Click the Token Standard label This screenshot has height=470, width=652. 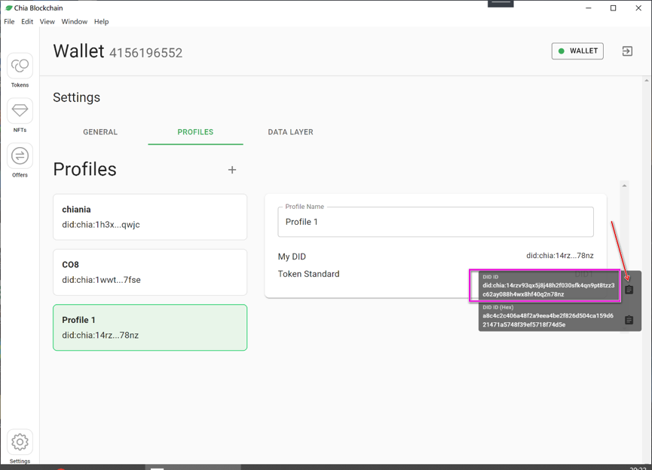pyautogui.click(x=308, y=274)
